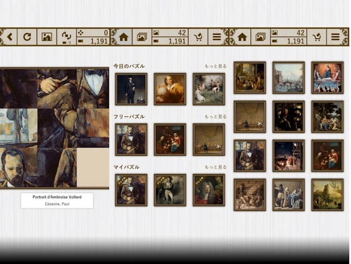This screenshot has width=351, height=264.
Task: Select the 今日のパズル section heading
Action: click(129, 66)
